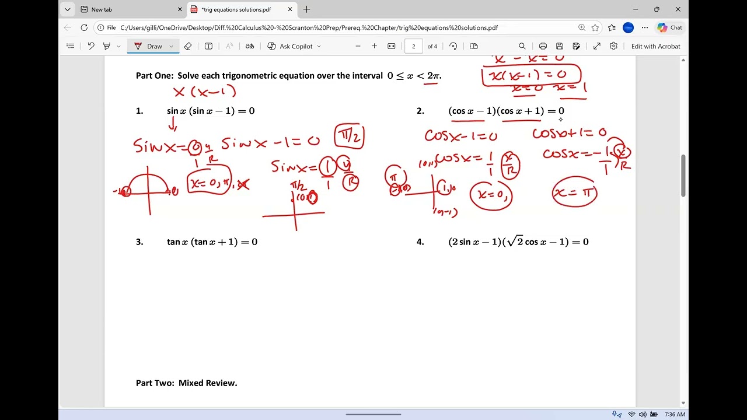The image size is (747, 420).
Task: Refresh the current page
Action: [84, 27]
